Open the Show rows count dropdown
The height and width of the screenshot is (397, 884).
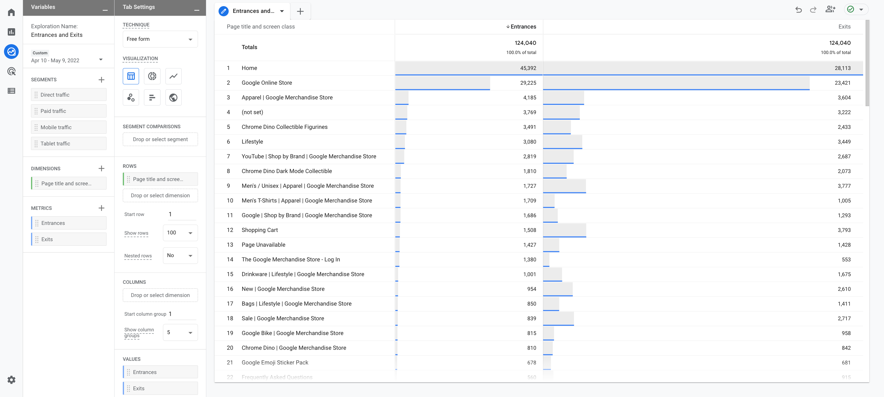click(179, 233)
